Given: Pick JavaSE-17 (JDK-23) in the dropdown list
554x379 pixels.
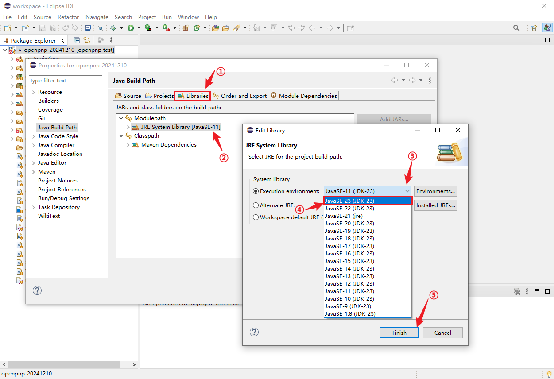Looking at the screenshot, I should click(349, 246).
